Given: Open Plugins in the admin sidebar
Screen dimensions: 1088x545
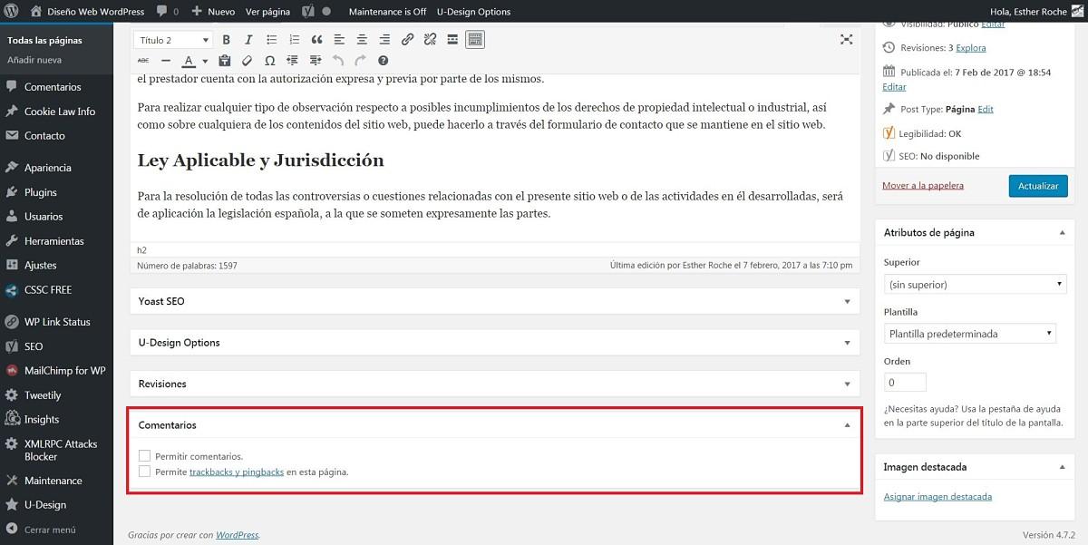Looking at the screenshot, I should 41,192.
